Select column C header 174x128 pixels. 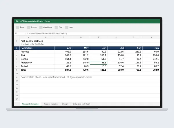coord(63,37)
